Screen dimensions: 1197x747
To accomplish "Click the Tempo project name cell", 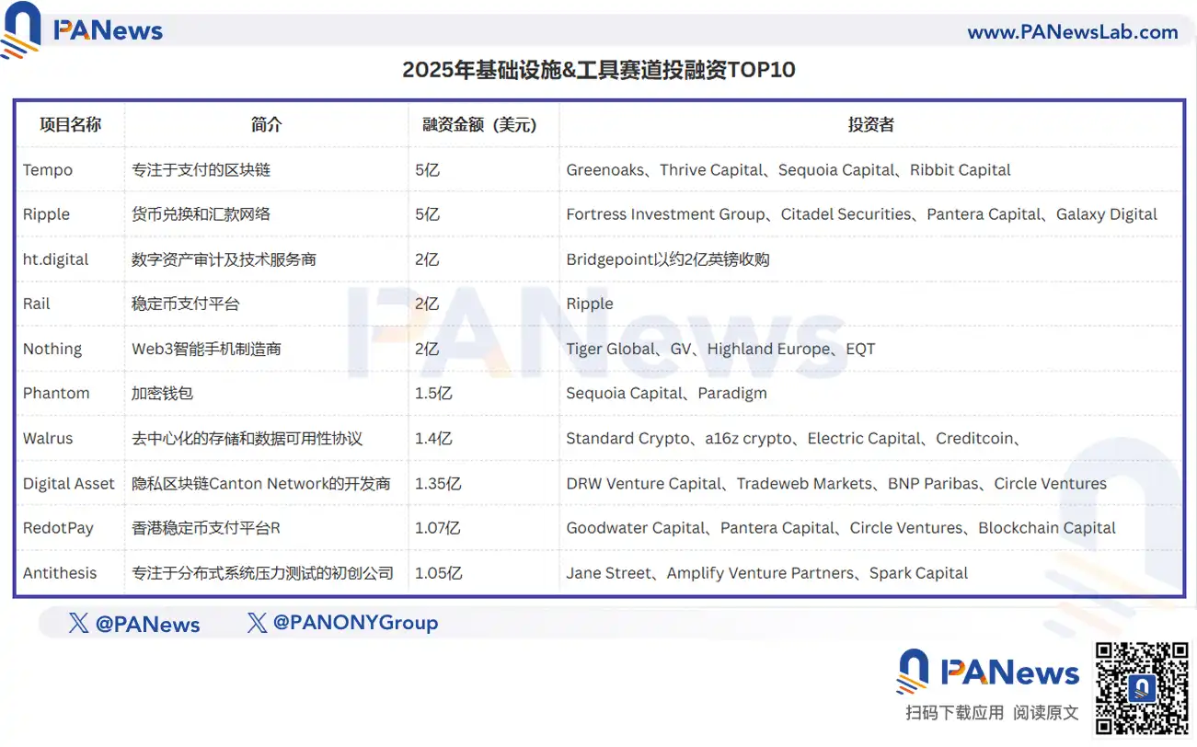I will 48,170.
